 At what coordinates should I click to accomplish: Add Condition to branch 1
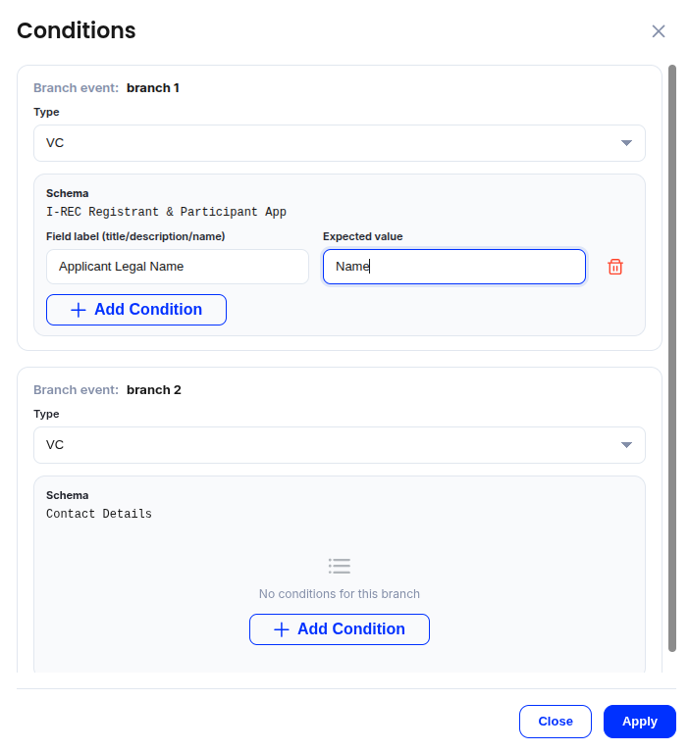[136, 310]
